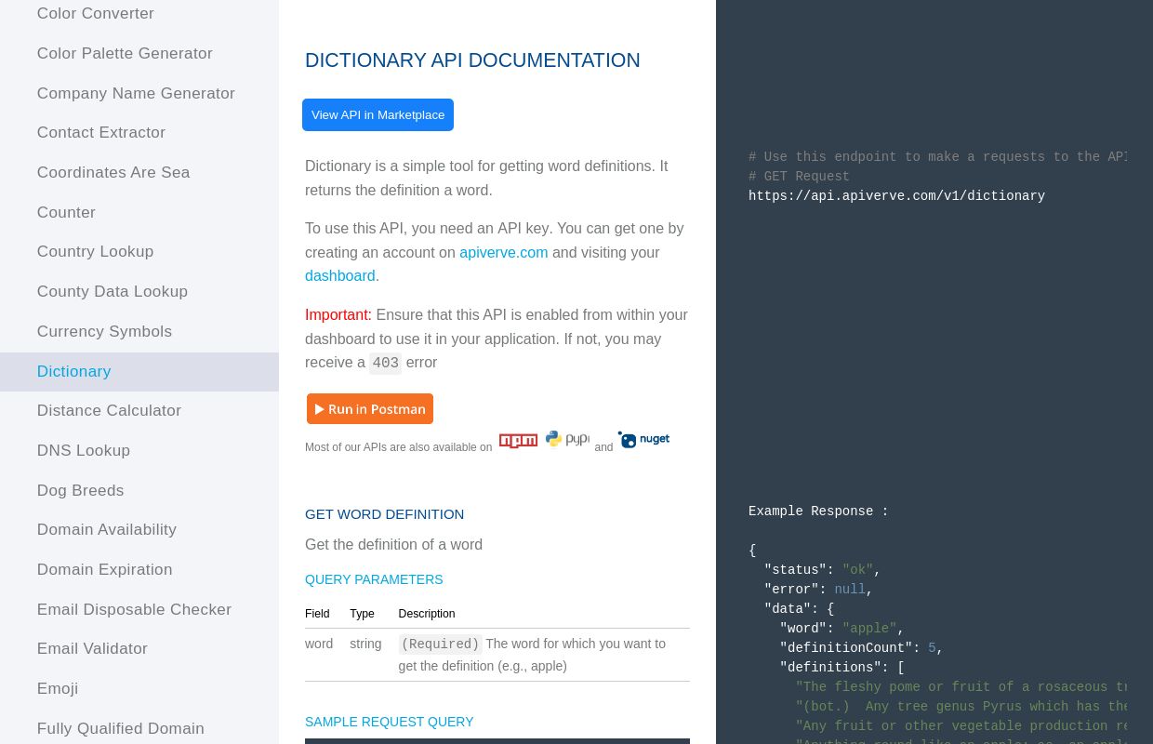Click the Get Word Definition heading
Image resolution: width=1153 pixels, height=744 pixels.
tap(384, 514)
